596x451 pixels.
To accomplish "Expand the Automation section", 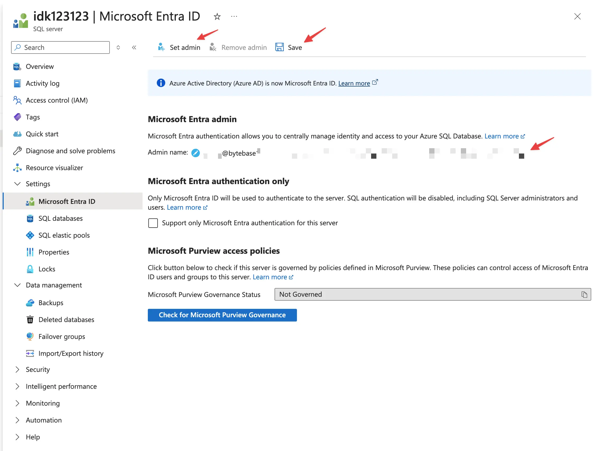I will tap(17, 420).
